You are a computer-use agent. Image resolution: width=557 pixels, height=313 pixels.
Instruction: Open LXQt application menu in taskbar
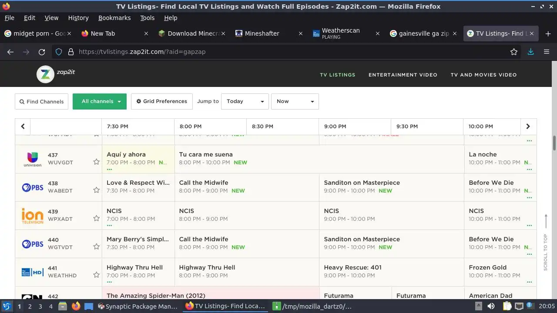(7, 306)
